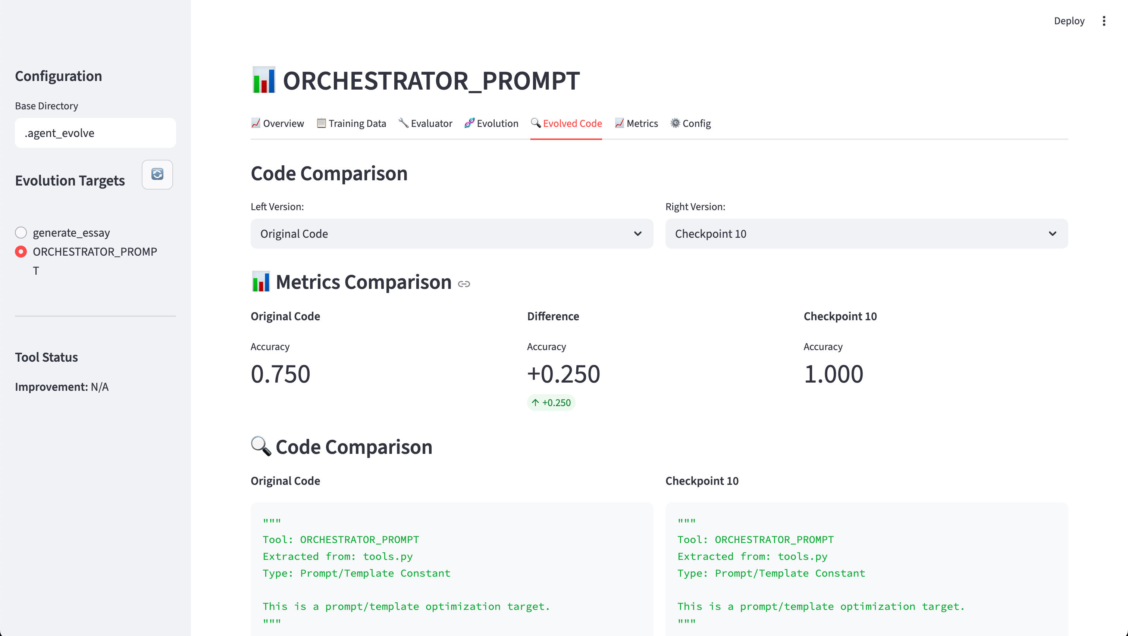The width and height of the screenshot is (1128, 636).
Task: Click the green +0.250 delta badge
Action: click(x=551, y=402)
